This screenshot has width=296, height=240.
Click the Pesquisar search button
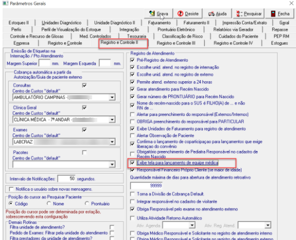249,13
